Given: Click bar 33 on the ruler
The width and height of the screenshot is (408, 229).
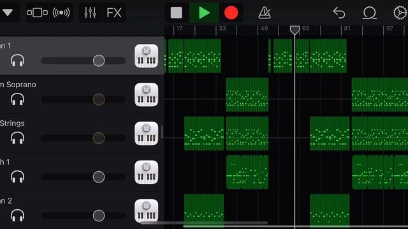Looking at the screenshot, I should [x=222, y=28].
